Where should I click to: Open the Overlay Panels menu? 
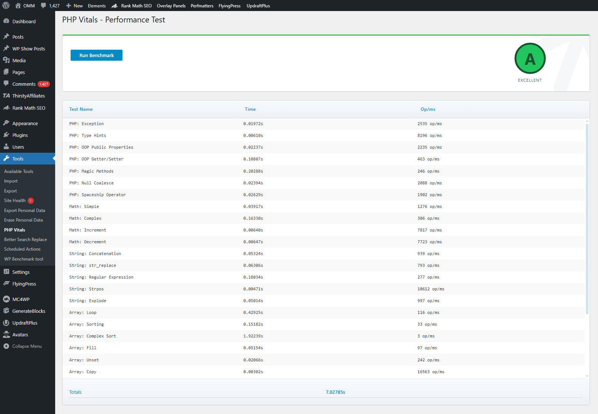(x=171, y=6)
